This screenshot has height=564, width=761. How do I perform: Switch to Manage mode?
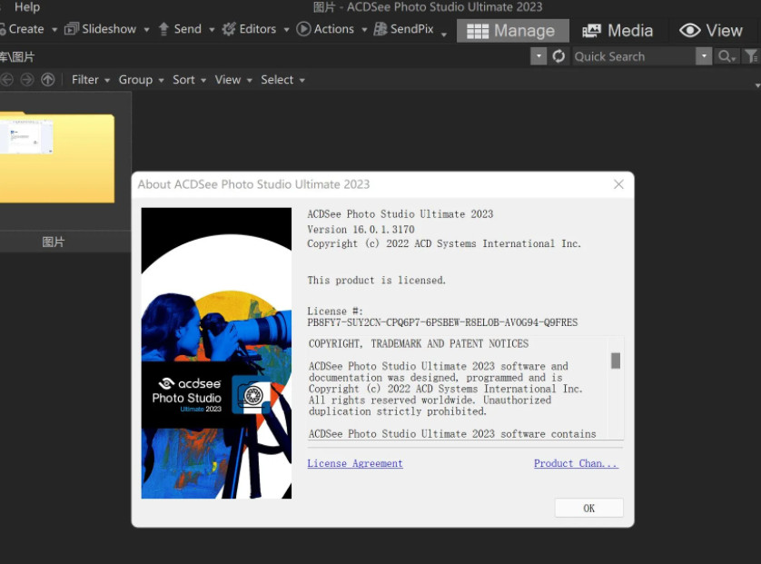pyautogui.click(x=512, y=31)
